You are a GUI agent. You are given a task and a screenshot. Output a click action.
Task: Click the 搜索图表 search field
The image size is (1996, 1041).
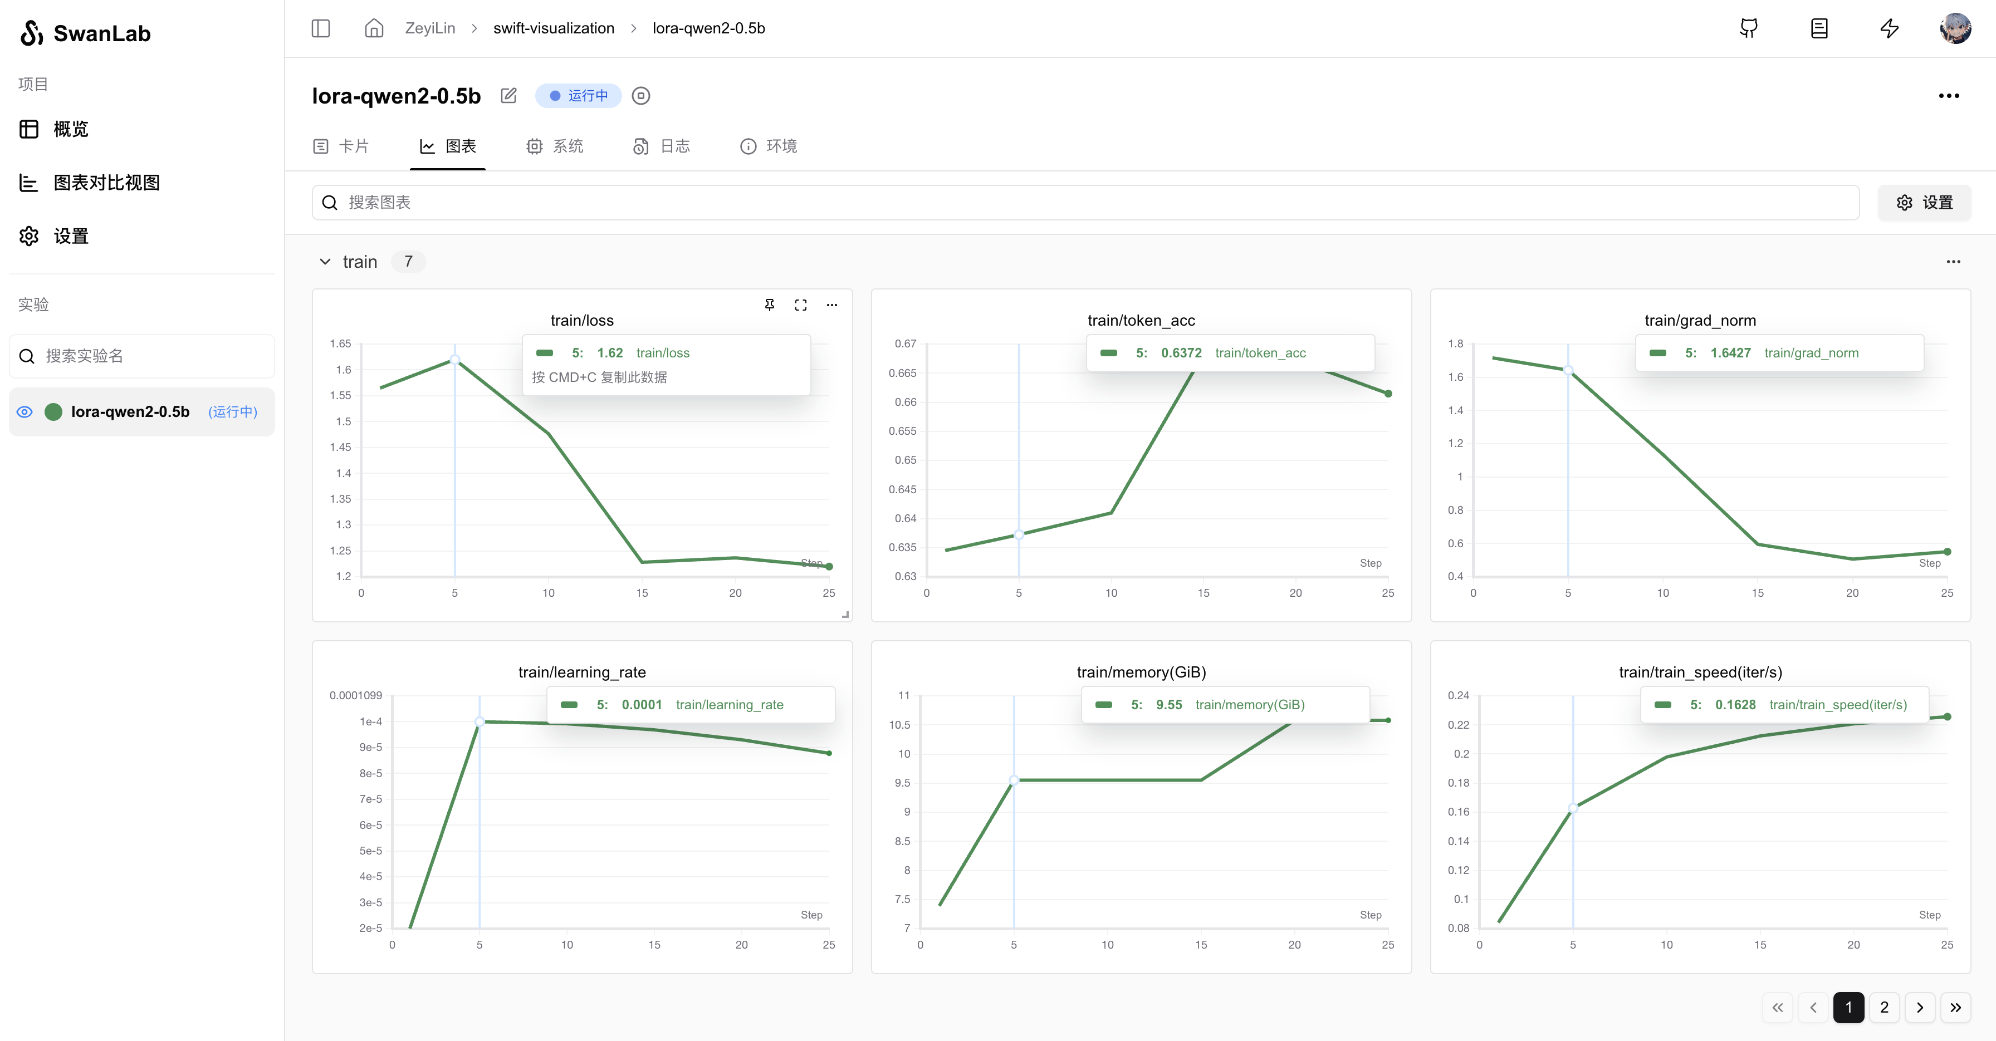[x=1085, y=203]
